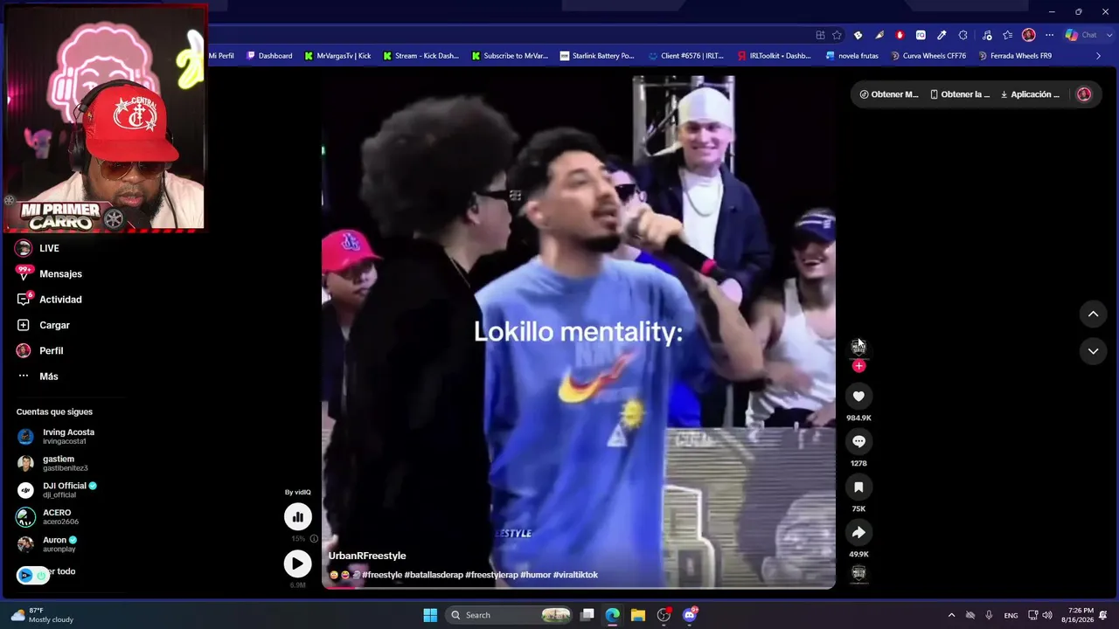Screen dimensions: 1119x629
Task: Share the video using the arrow icon
Action: (858, 533)
